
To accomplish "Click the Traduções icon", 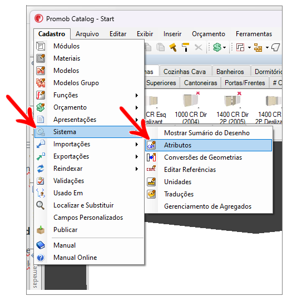I will point(151,194).
